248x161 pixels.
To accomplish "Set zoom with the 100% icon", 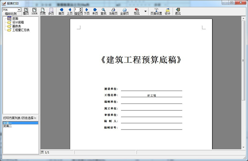I will pos(34,12).
